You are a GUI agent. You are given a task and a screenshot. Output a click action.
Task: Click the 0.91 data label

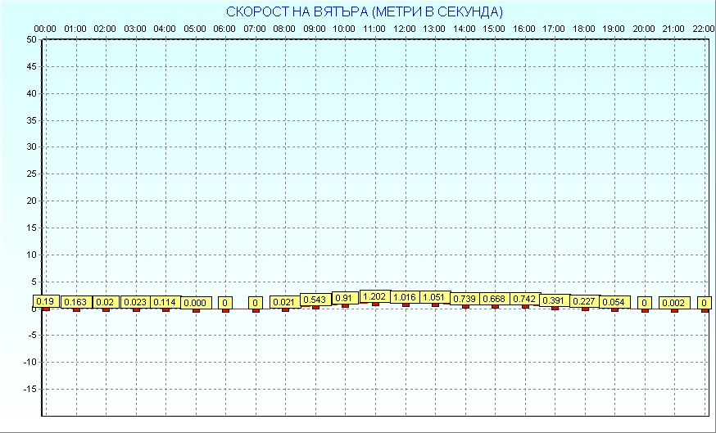[345, 298]
